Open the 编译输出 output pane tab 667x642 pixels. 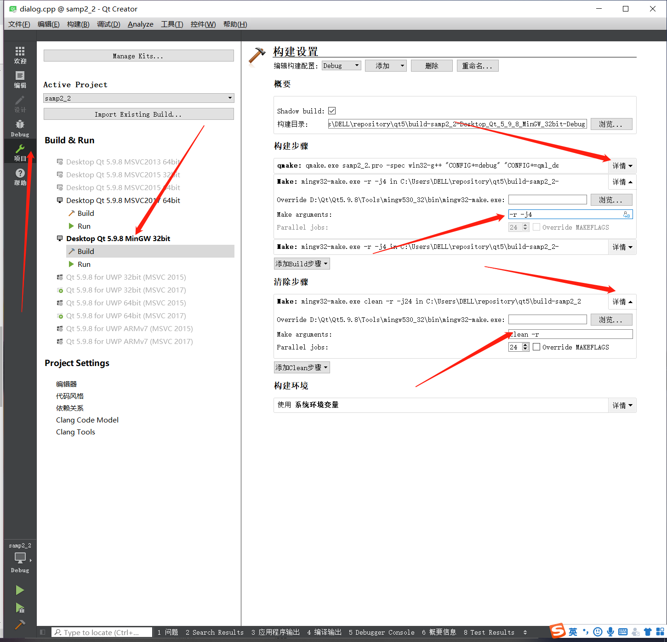click(324, 632)
